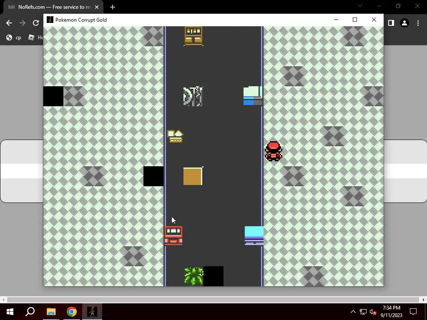Open Chrome tab search chevron
Screen dimensions: 427x320
click(x=360, y=6)
